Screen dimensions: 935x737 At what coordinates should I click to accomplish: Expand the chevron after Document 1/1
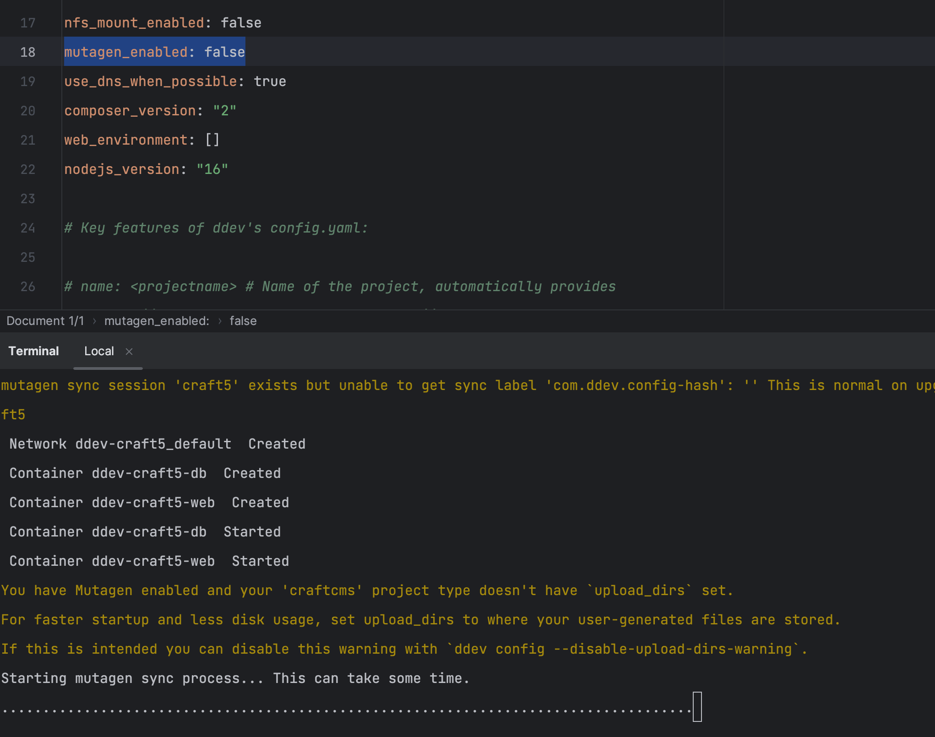coord(94,321)
